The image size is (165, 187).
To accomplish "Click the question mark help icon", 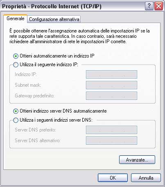I will pos(149,6).
